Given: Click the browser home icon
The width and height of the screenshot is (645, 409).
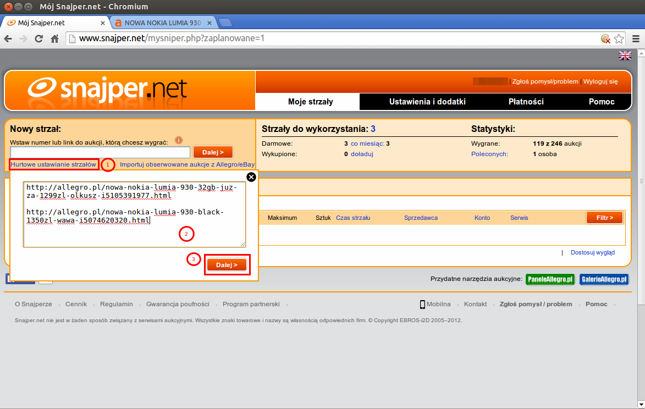Looking at the screenshot, I should click(54, 38).
